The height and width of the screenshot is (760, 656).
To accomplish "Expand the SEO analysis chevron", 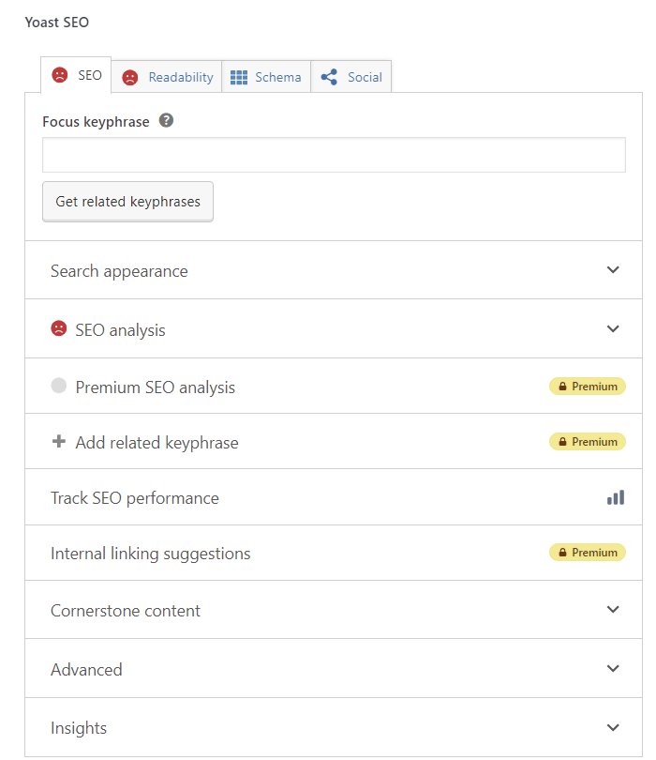I will (x=613, y=329).
